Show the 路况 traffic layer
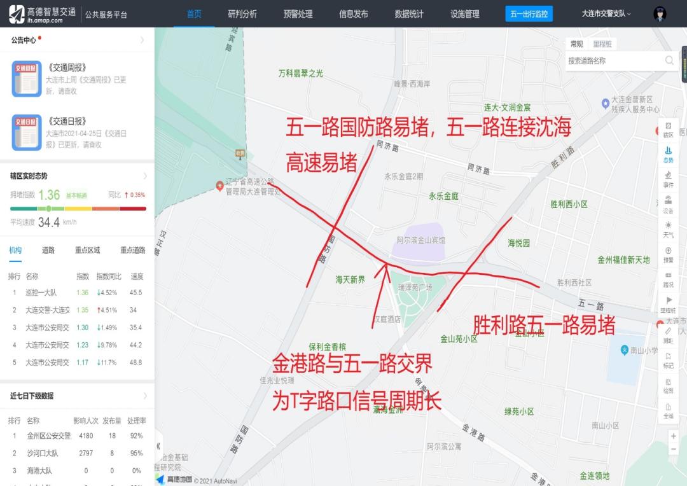This screenshot has height=486, width=687. click(x=668, y=280)
